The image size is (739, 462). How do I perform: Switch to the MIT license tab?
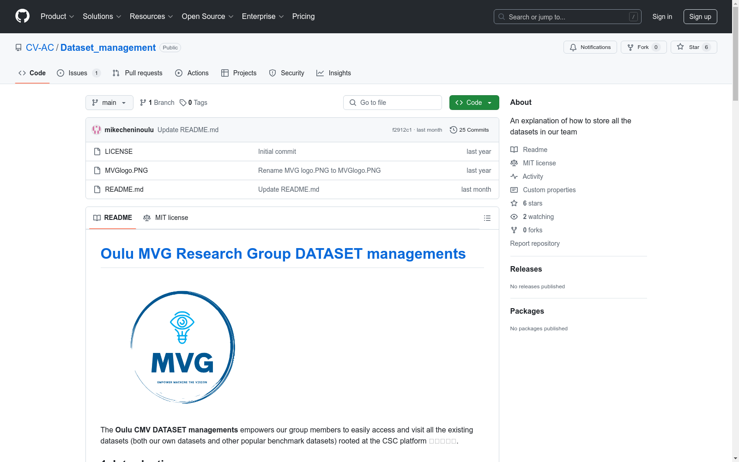166,218
